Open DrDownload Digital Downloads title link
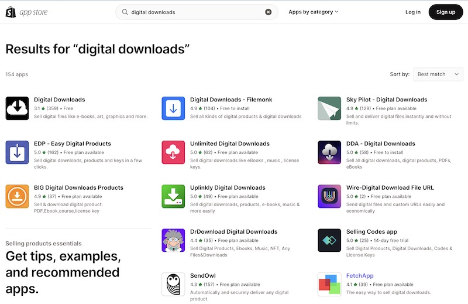Screen dimensions: 468x304 click(233, 232)
